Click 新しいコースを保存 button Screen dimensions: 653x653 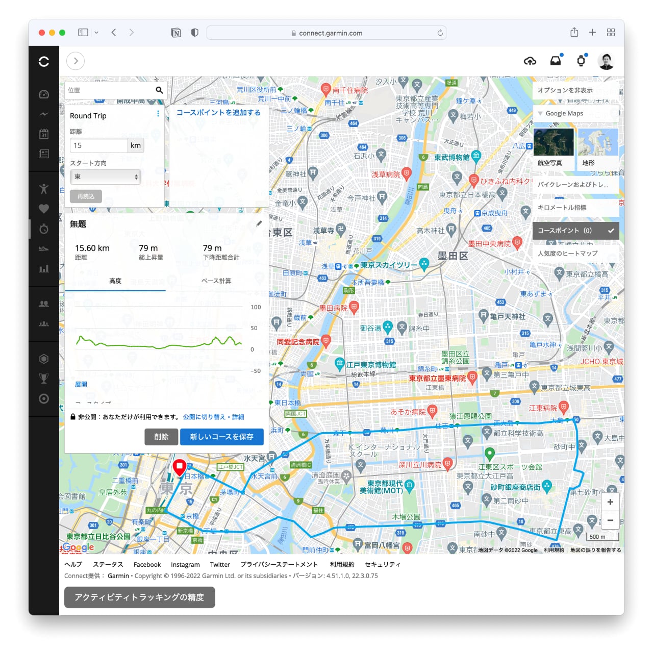click(221, 437)
